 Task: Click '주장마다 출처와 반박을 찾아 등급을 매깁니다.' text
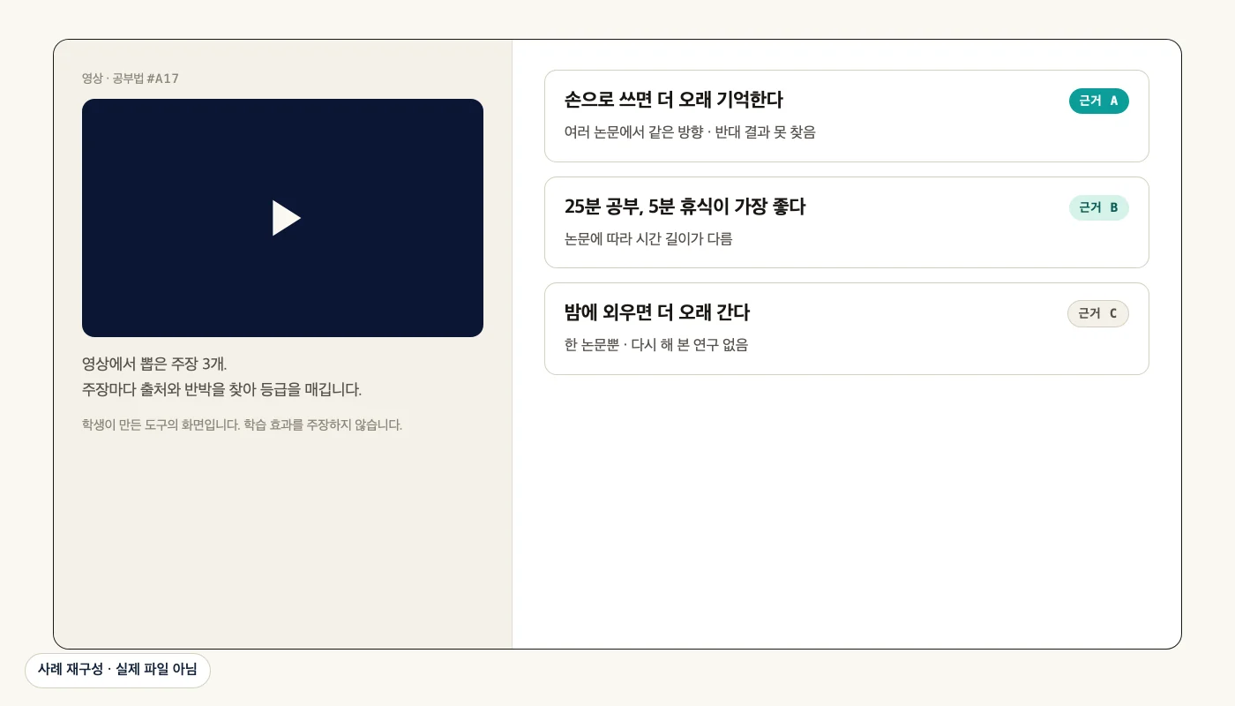pyautogui.click(x=221, y=389)
